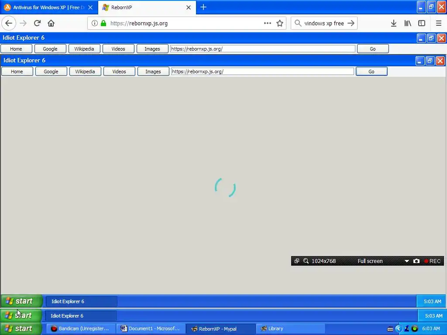Click Google in outer Idiot Explorer 6 window
The width and height of the screenshot is (447, 335).
point(50,49)
